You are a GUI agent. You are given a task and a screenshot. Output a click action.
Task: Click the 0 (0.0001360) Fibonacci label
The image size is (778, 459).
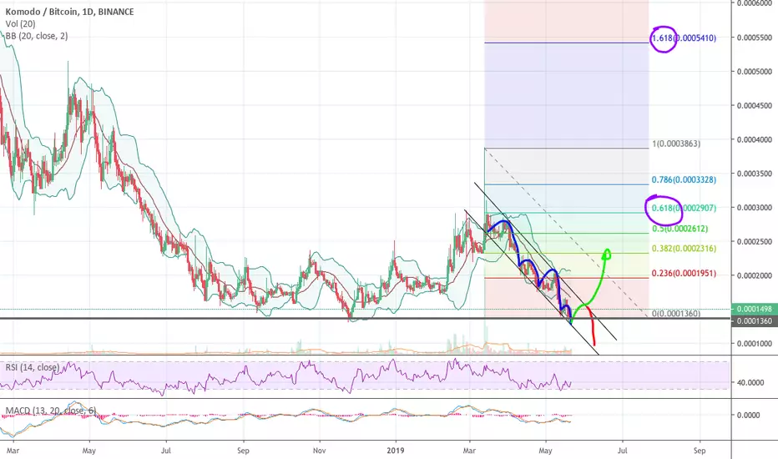click(x=676, y=314)
